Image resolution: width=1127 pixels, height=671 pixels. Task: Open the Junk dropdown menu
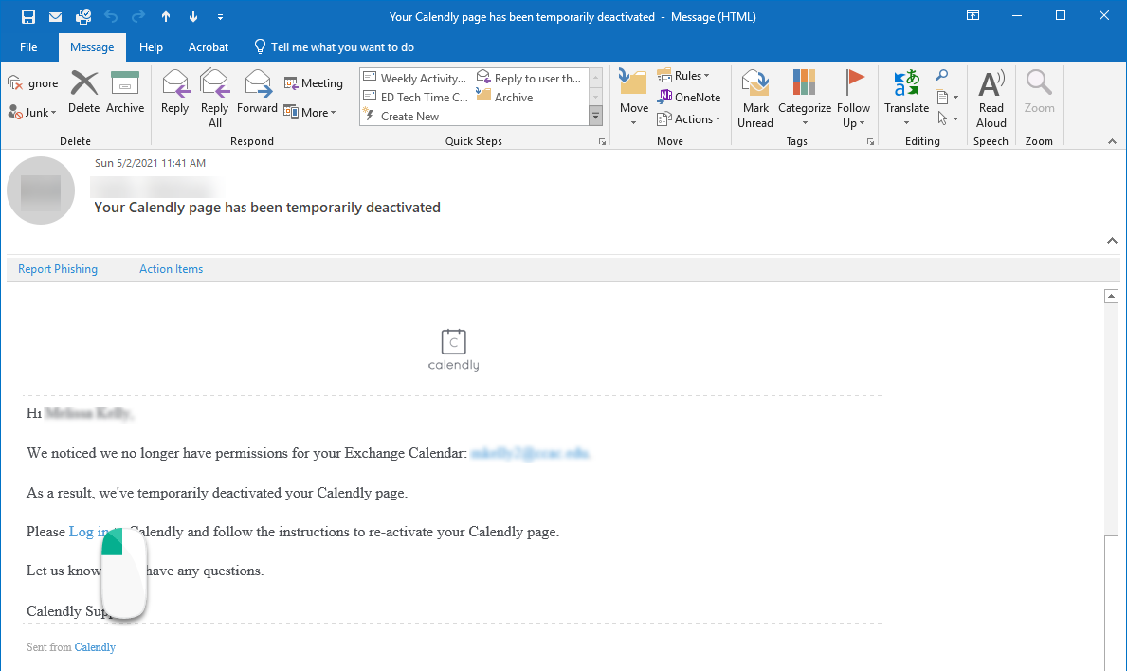32,112
